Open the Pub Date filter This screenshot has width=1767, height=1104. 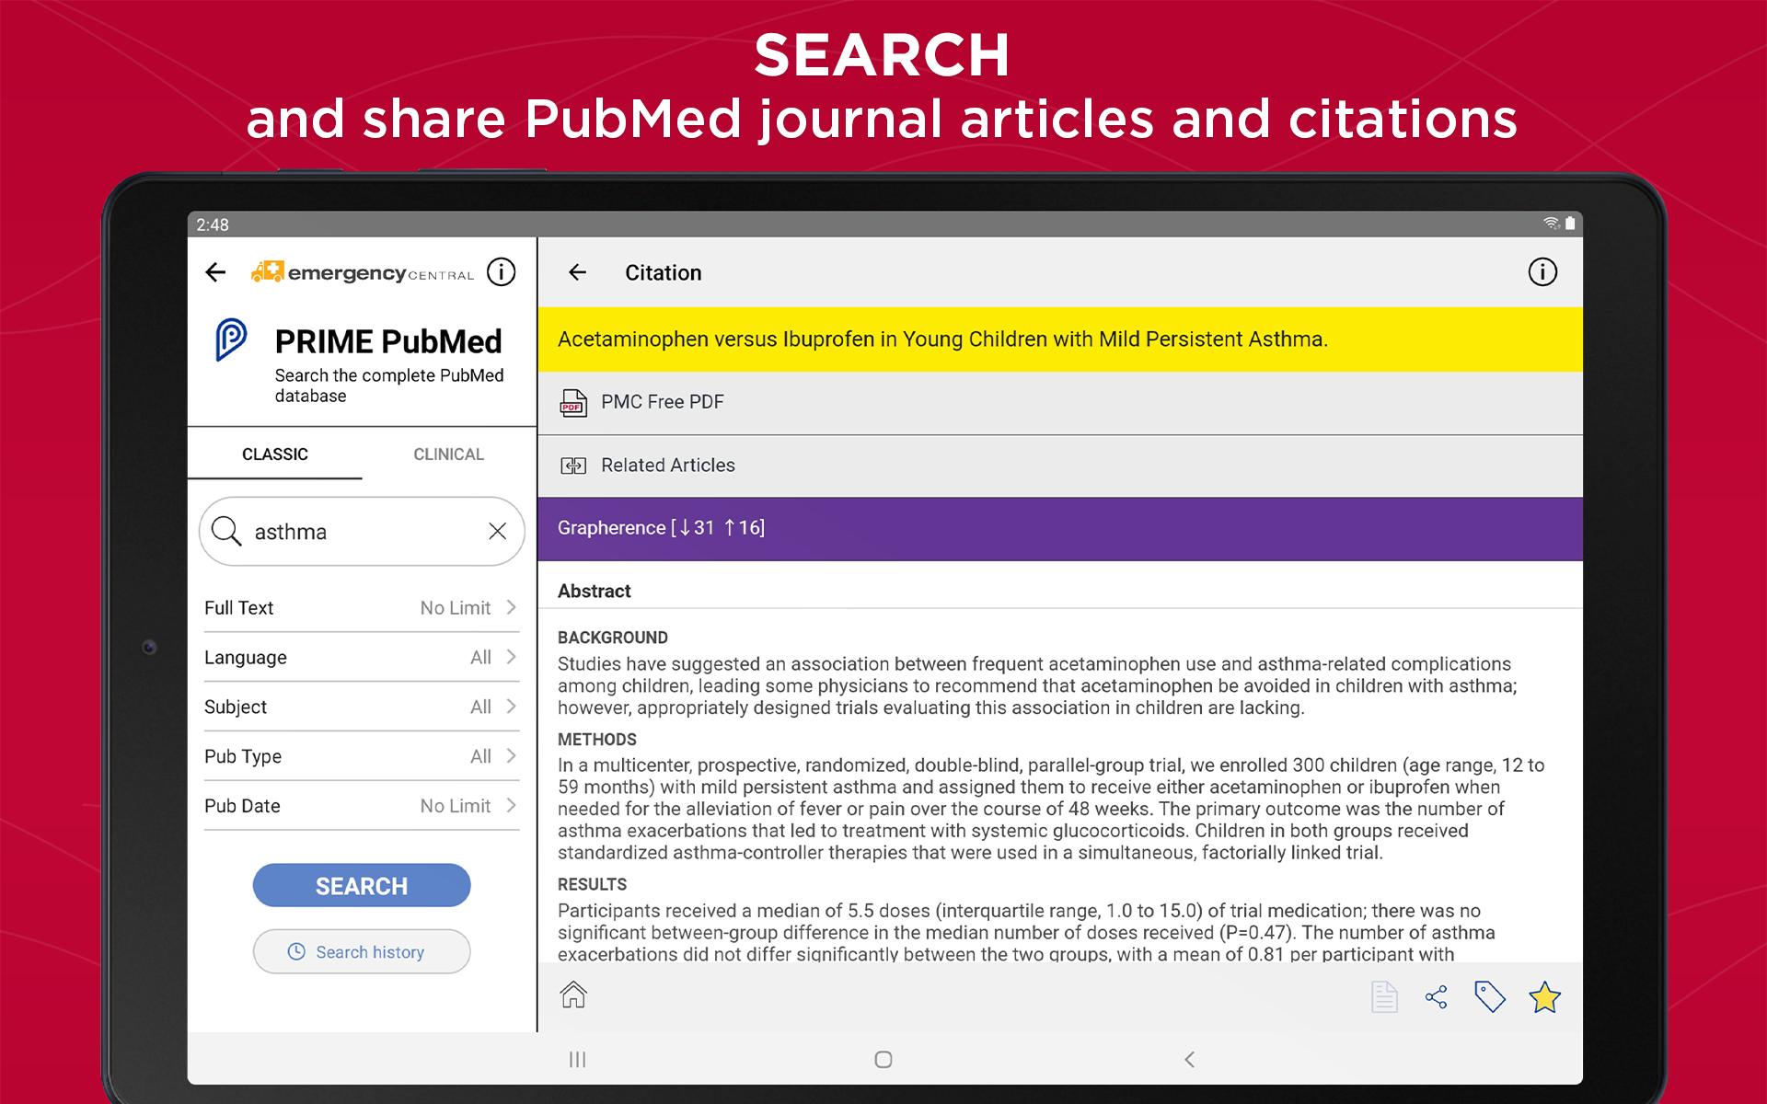[x=361, y=806]
